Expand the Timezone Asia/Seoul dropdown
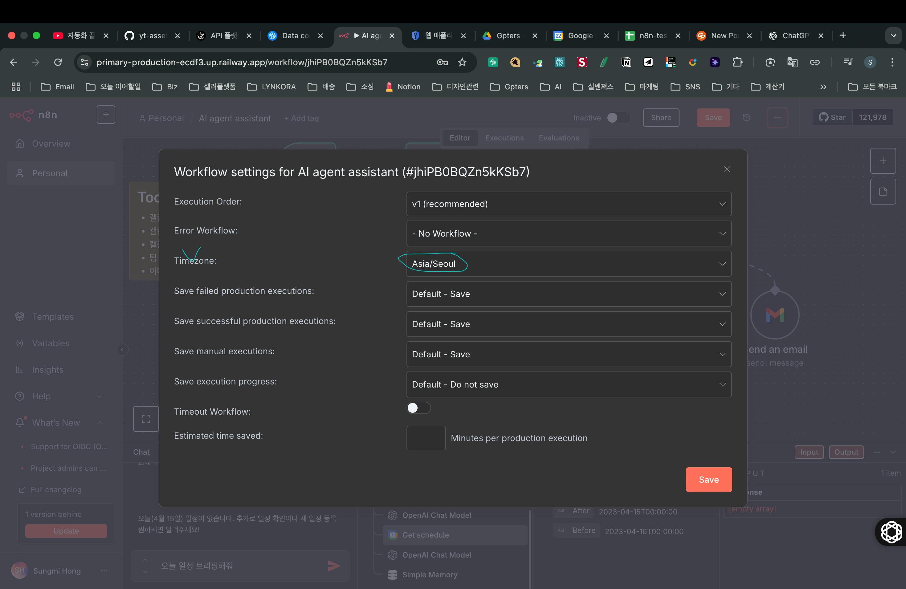Viewport: 906px width, 589px height. coord(569,264)
